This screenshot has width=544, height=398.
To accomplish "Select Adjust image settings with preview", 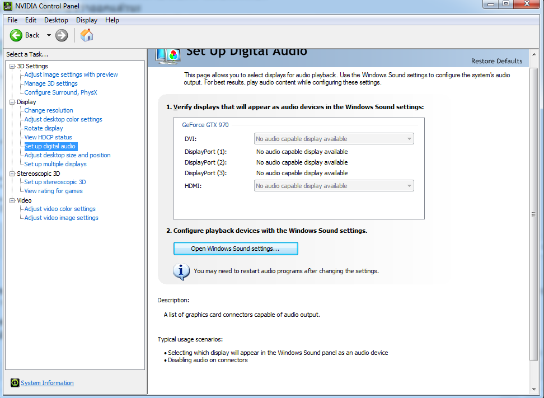I will [x=71, y=74].
